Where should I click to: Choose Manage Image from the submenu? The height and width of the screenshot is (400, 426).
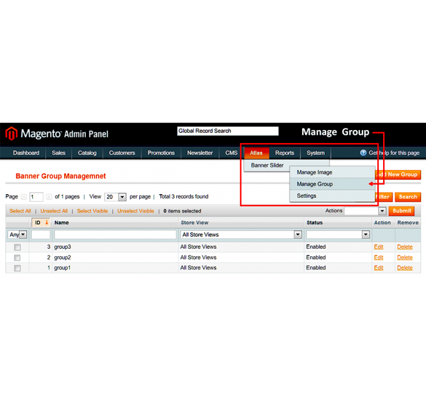pyautogui.click(x=332, y=172)
